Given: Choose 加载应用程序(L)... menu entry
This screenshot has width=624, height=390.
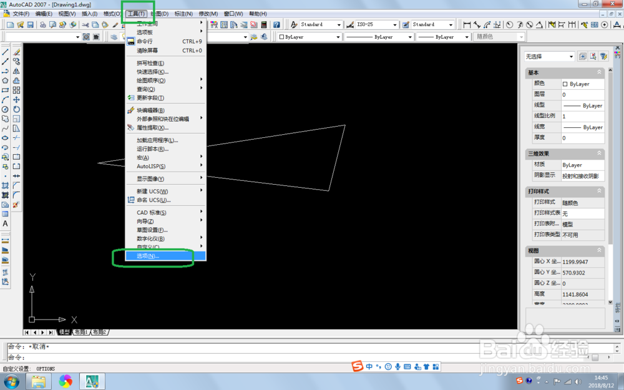Looking at the screenshot, I should point(165,140).
